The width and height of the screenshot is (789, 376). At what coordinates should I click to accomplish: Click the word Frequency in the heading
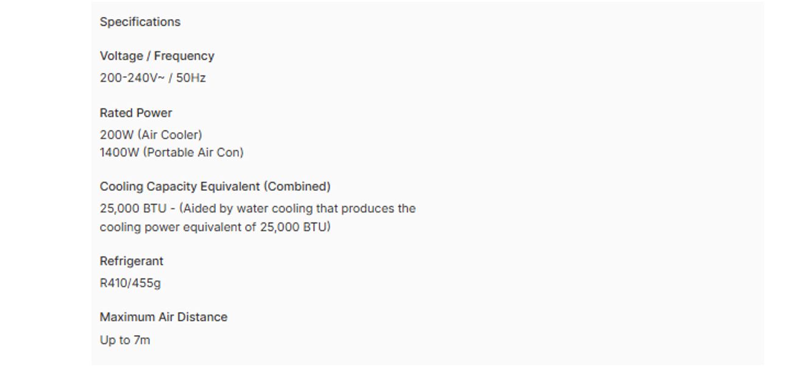(x=184, y=56)
